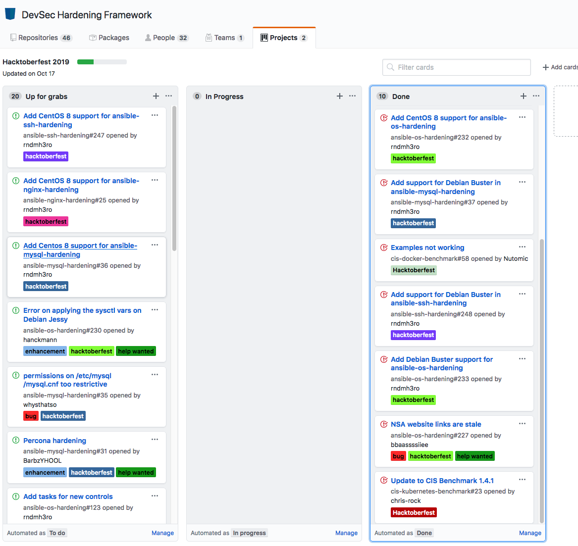
Task: Open card menu for NSA website links card
Action: tap(523, 424)
